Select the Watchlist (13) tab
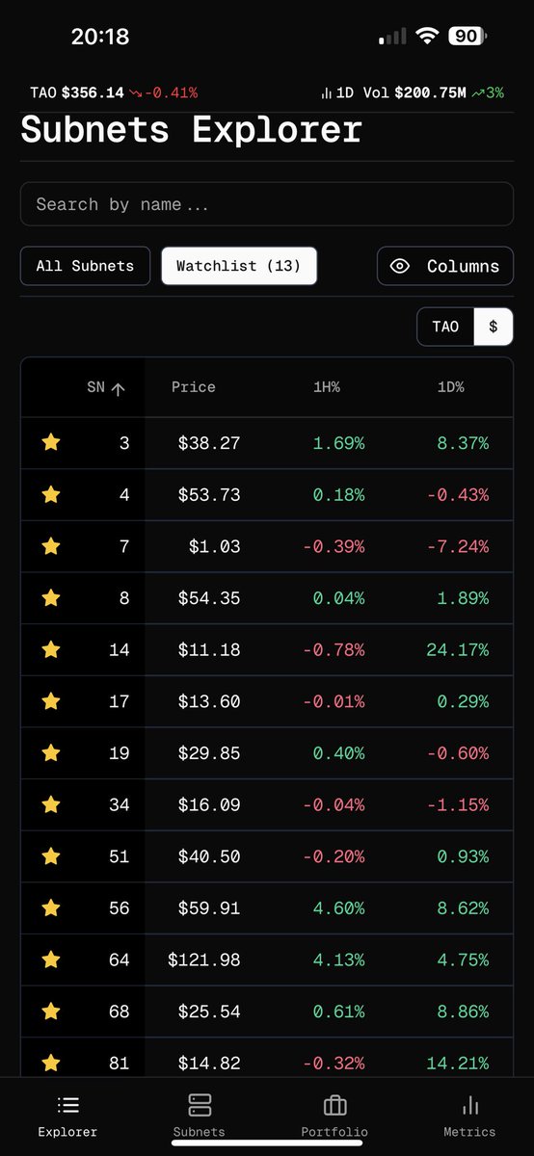 (x=239, y=266)
